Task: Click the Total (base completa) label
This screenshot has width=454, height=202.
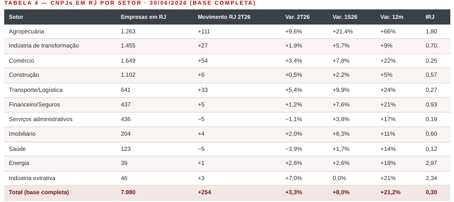Action: (39, 192)
